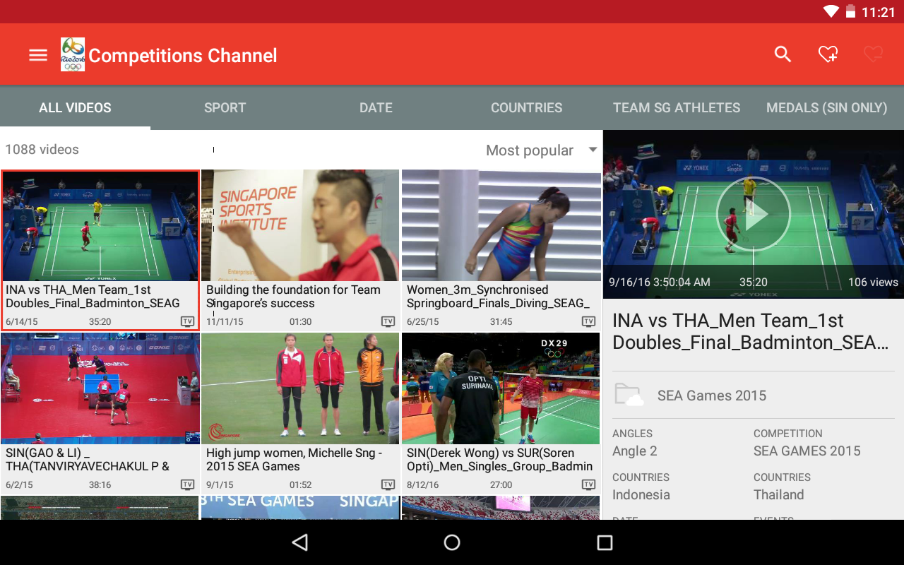Expand the Most popular sort dropdown
The image size is (904, 565).
point(541,150)
